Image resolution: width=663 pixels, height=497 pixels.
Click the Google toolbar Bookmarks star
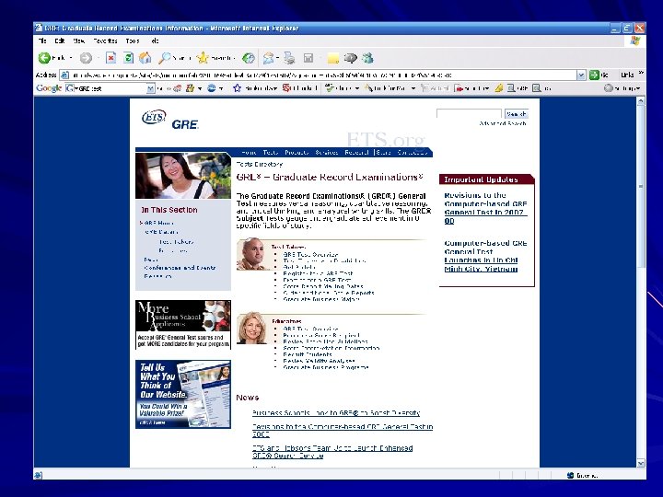coord(237,88)
